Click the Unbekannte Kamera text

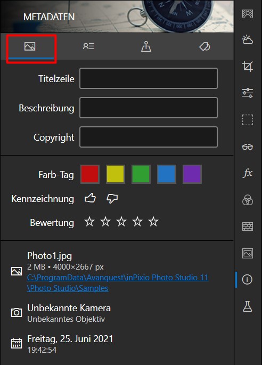[69, 308]
